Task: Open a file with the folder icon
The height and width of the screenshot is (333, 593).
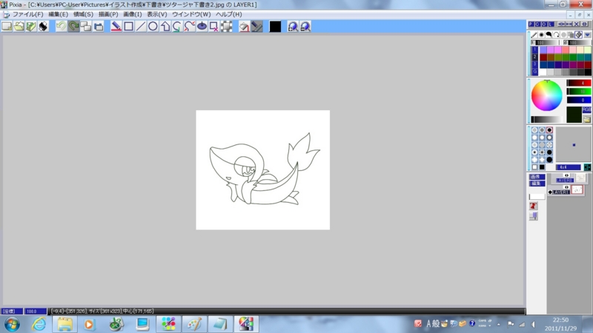Action: click(19, 27)
